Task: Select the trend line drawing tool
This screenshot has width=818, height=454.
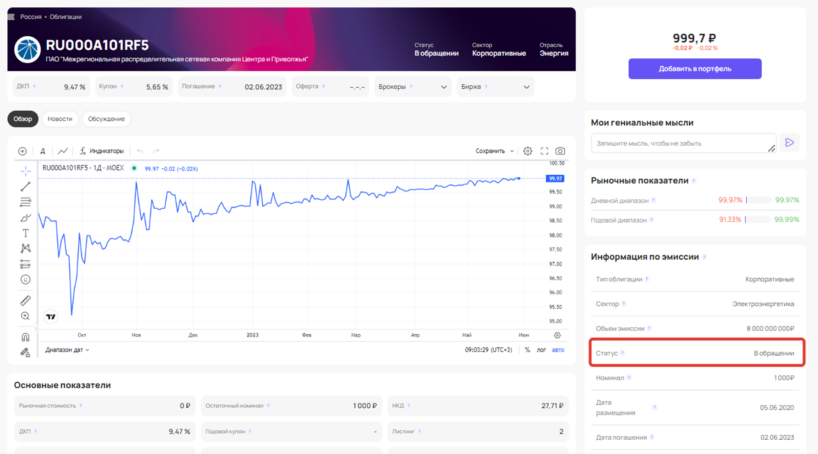Action: 26,186
